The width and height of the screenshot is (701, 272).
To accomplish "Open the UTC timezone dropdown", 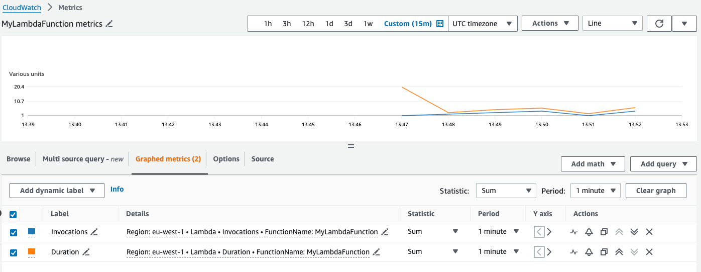I will pyautogui.click(x=483, y=24).
